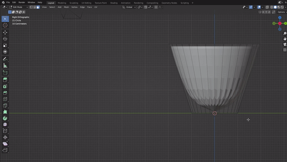Select the 3D Cursor tool
The height and width of the screenshot is (162, 287).
(5, 25)
